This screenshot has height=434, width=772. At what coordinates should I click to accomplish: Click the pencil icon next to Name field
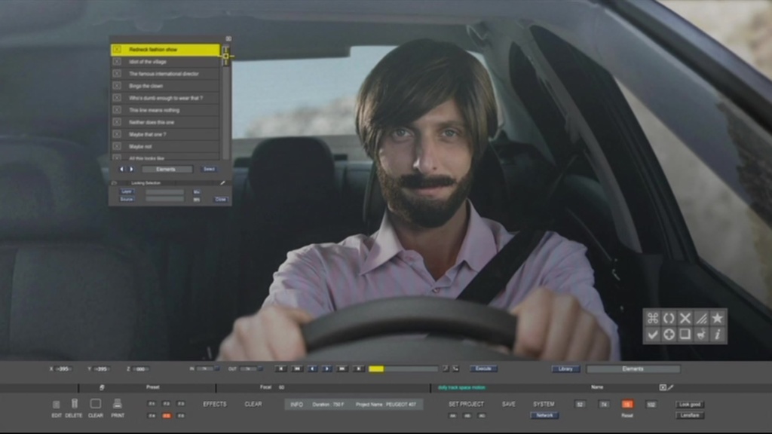click(x=670, y=387)
